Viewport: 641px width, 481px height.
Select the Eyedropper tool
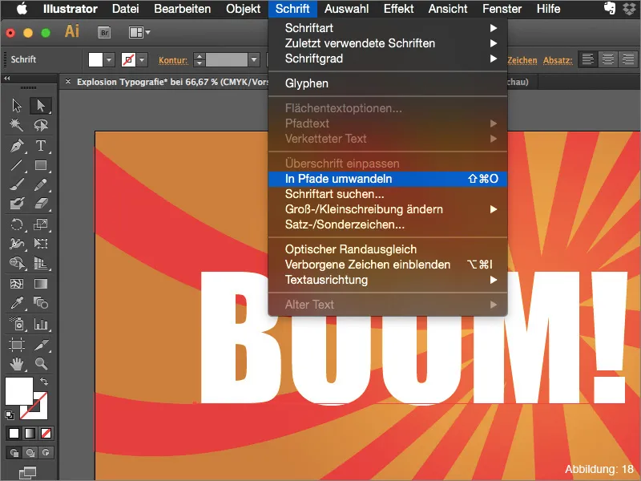pyautogui.click(x=17, y=303)
